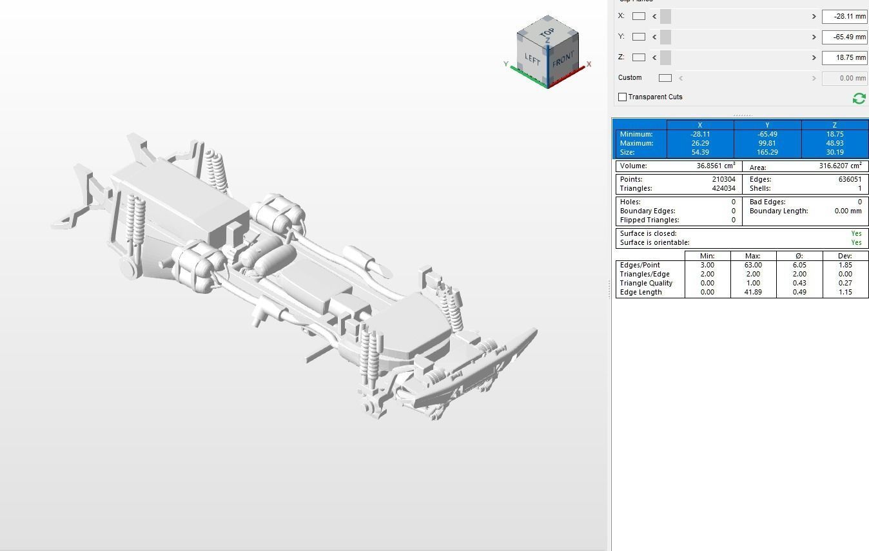Screen dimensions: 869x551
Task: Click the Maximum Y value 99.81
Action: tap(767, 143)
